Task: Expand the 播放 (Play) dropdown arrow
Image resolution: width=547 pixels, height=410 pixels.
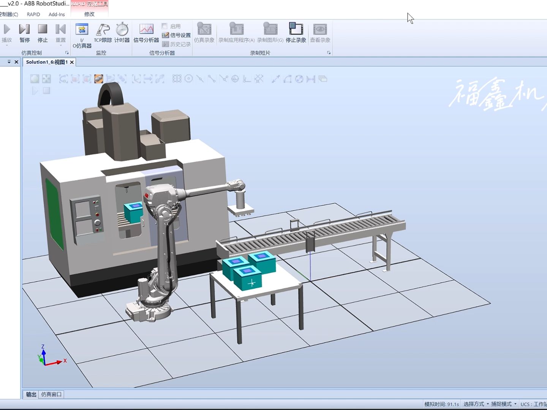Action: coord(7,44)
